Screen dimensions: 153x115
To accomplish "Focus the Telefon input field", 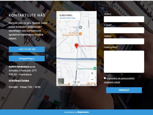I will coord(124,41).
